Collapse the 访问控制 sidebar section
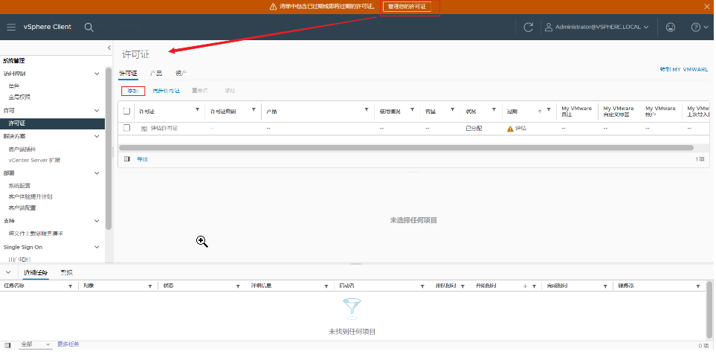This screenshot has width=716, height=354. 97,74
